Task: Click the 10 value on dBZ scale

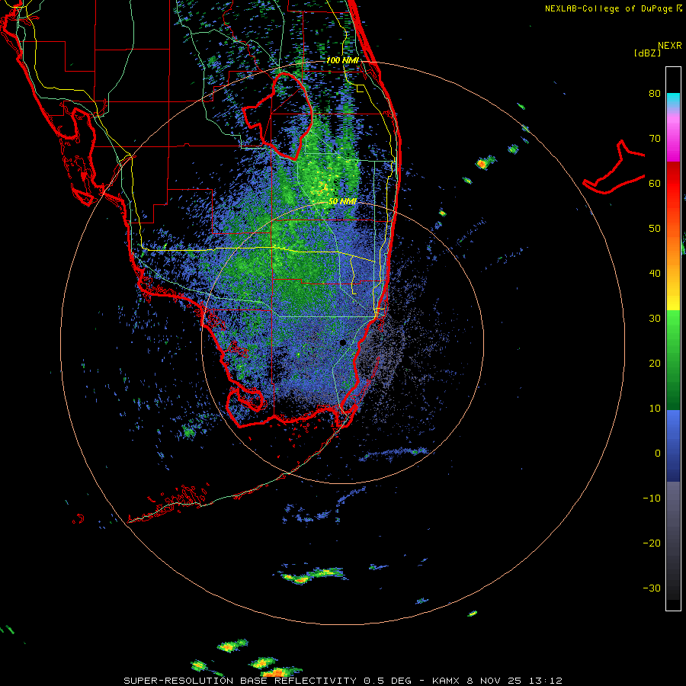Action: [x=655, y=409]
